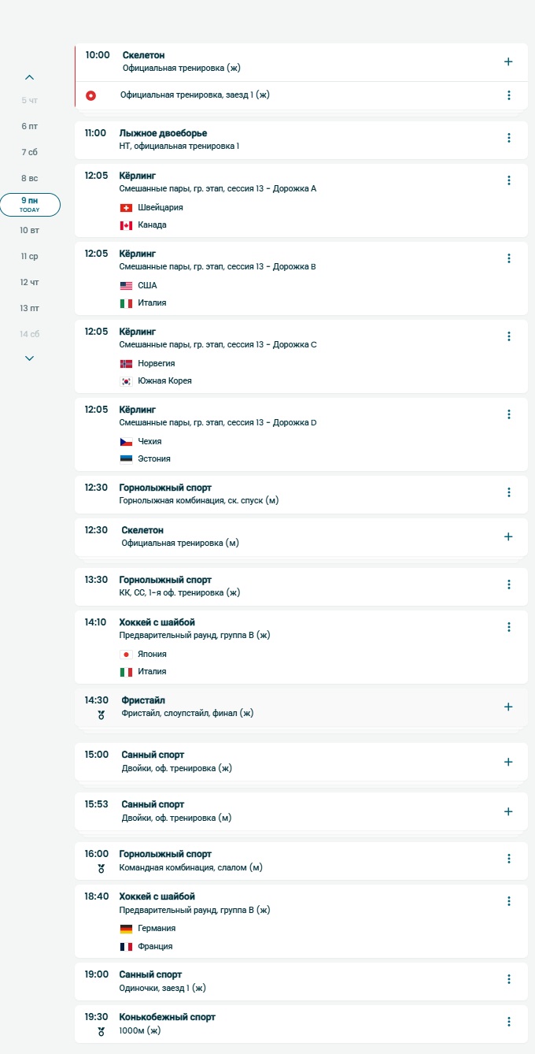Open options for Япония–Италия hockey game
Viewport: 535px width, 1054px height.
pyautogui.click(x=508, y=627)
